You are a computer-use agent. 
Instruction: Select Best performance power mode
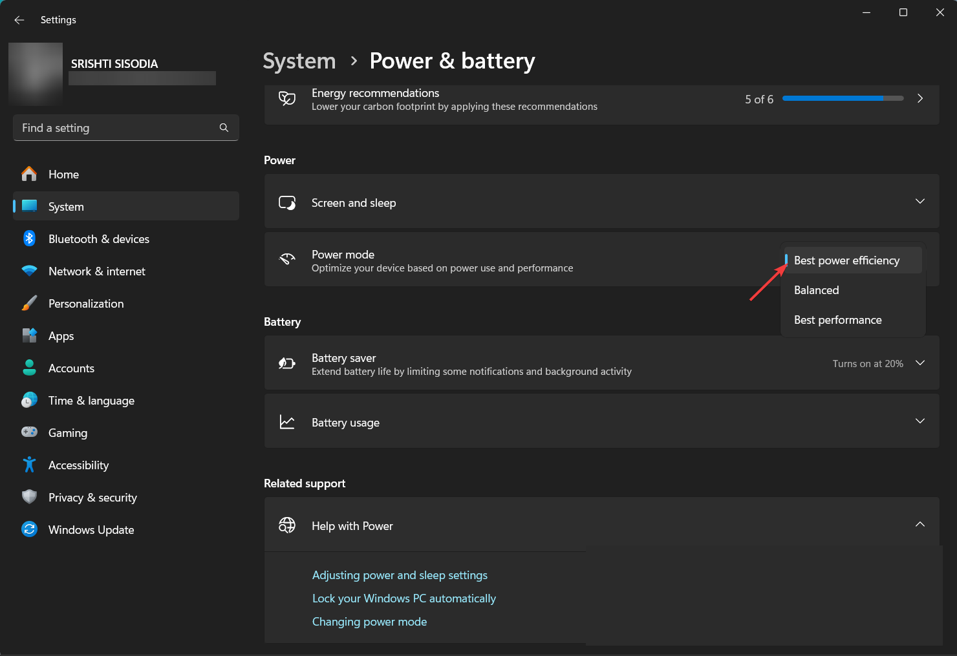coord(837,320)
